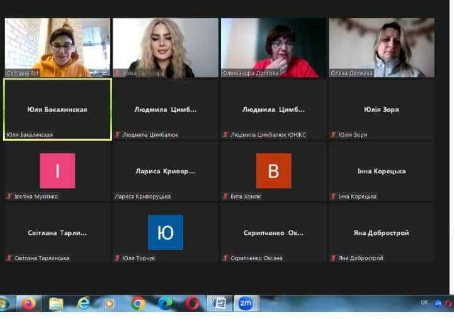
Task: Open Windows Media Player taskbar icon
Action: 110,304
